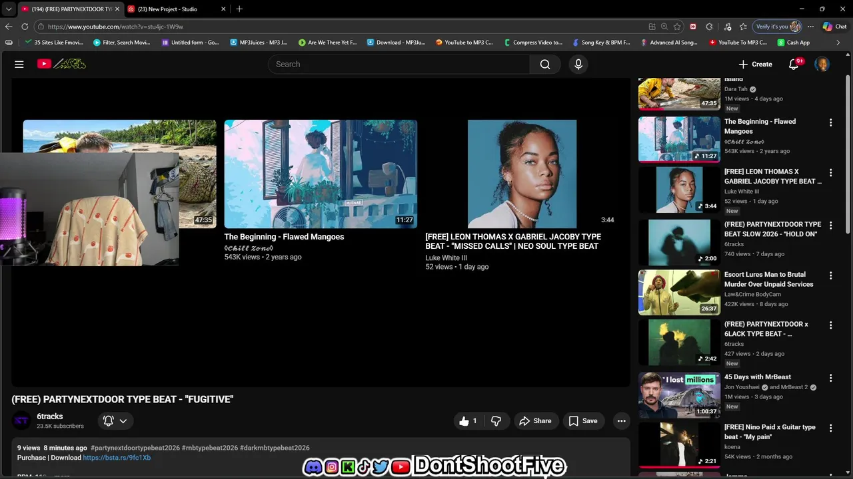Show more bookmarks with the overflow chevron

coord(838,43)
